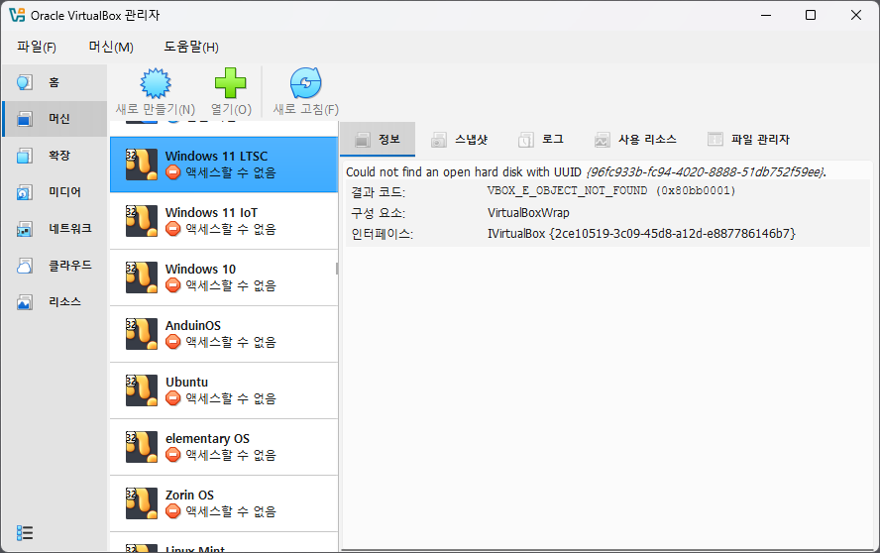The image size is (880, 553).
Task: Switch to the 정보 tab
Action: coord(378,139)
